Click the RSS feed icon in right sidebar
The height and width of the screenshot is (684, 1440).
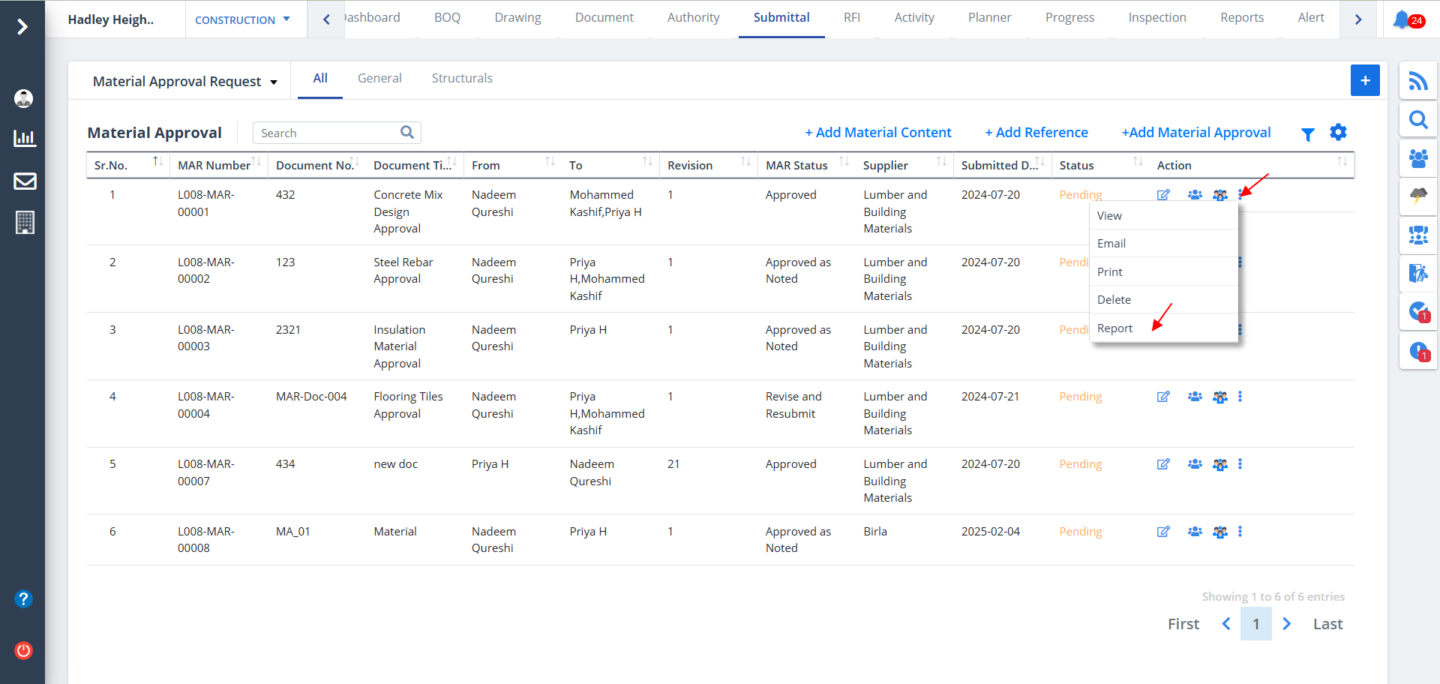tap(1417, 81)
